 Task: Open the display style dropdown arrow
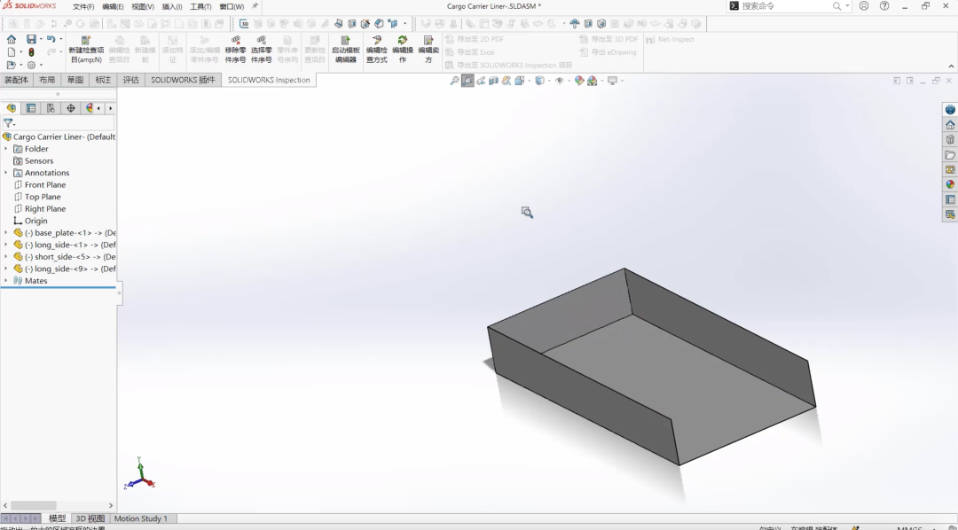(x=548, y=80)
